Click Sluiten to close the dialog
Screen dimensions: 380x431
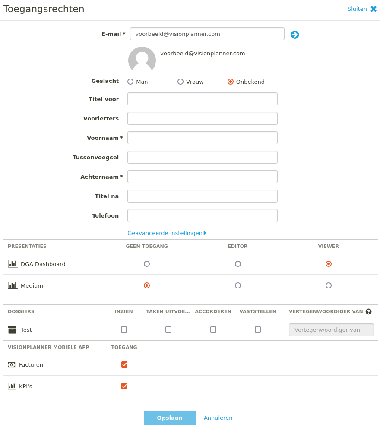click(362, 9)
